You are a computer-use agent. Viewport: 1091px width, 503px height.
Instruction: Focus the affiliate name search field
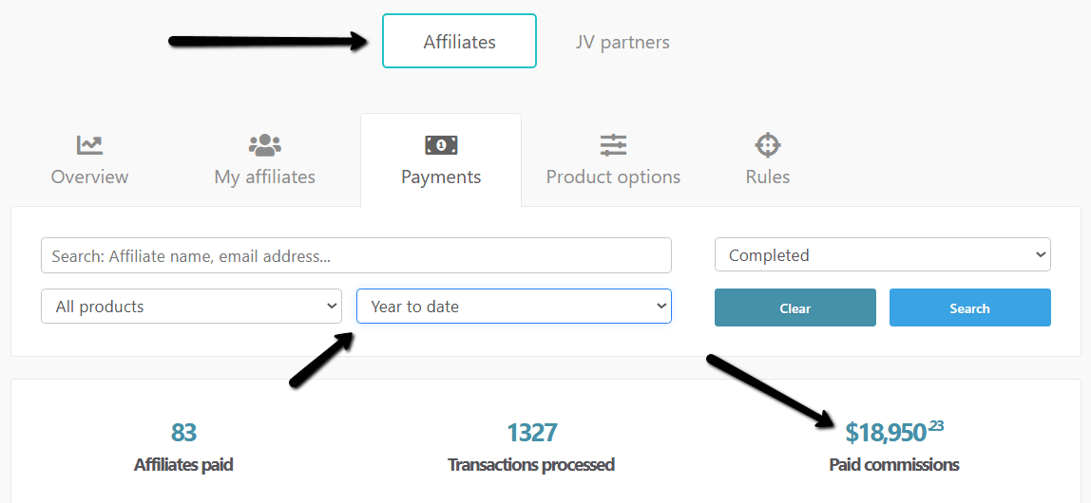click(x=356, y=255)
